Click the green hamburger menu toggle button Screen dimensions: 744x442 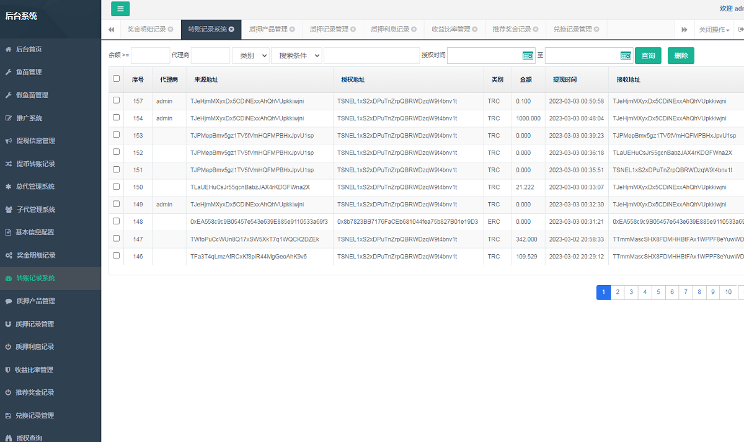120,9
